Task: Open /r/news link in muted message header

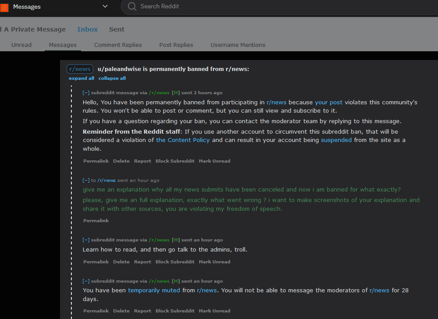Action: (x=159, y=281)
